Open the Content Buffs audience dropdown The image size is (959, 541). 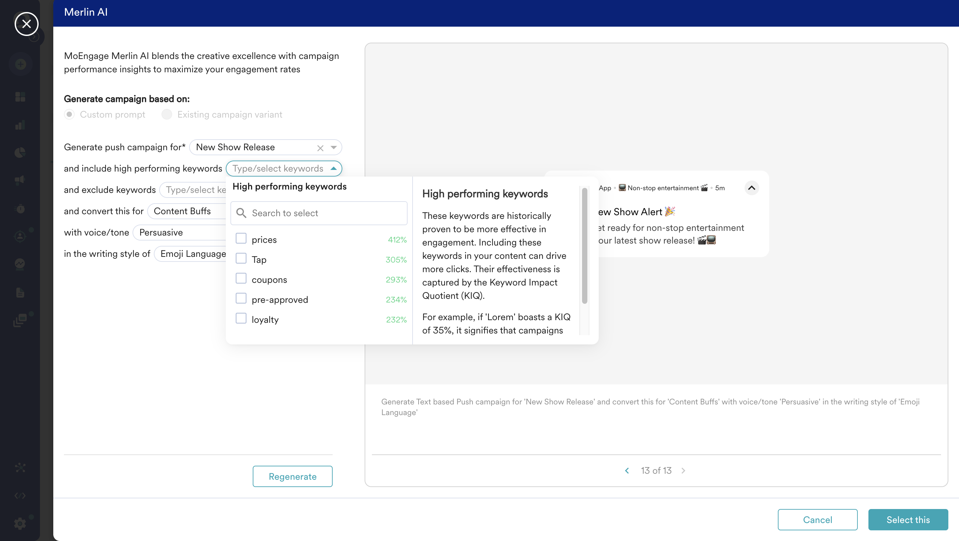pyautogui.click(x=186, y=211)
